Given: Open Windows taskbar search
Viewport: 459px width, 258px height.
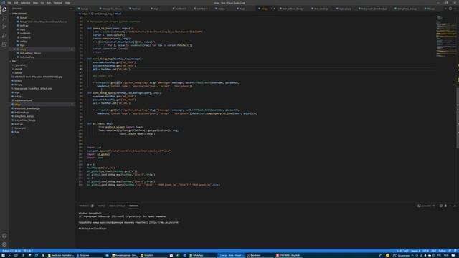Looking at the screenshot, I should 9,255.
